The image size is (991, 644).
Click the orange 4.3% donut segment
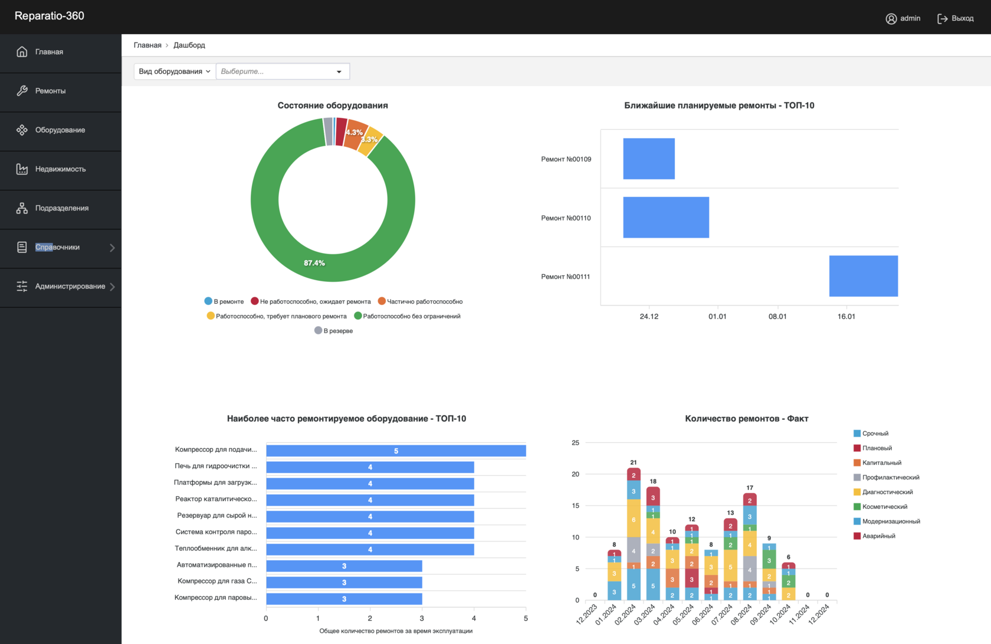[355, 135]
